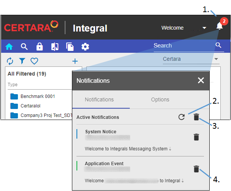Expand the Welcome to Integral message arrow
Image resolution: width=231 pixels, height=191 pixels.
coord(183,181)
